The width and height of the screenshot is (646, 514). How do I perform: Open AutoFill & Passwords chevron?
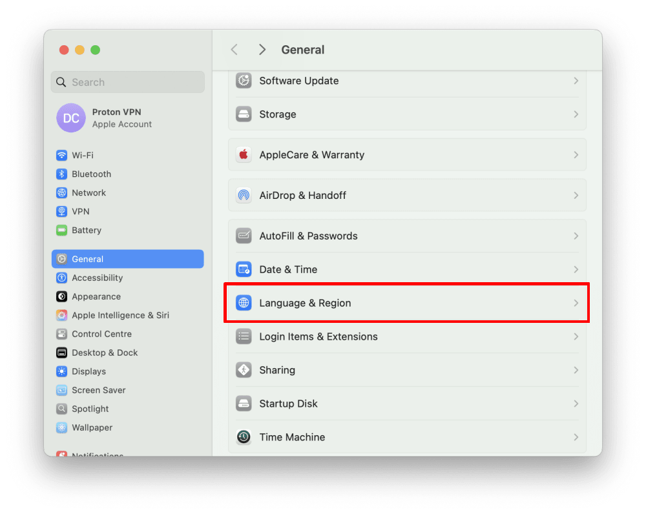coord(576,236)
